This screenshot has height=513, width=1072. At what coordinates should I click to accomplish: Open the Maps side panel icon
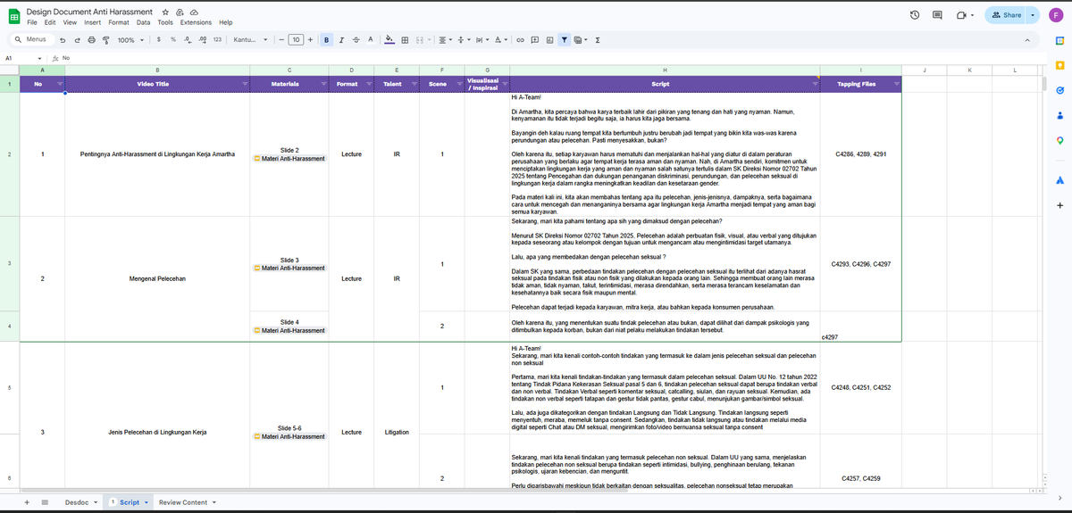click(1059, 140)
